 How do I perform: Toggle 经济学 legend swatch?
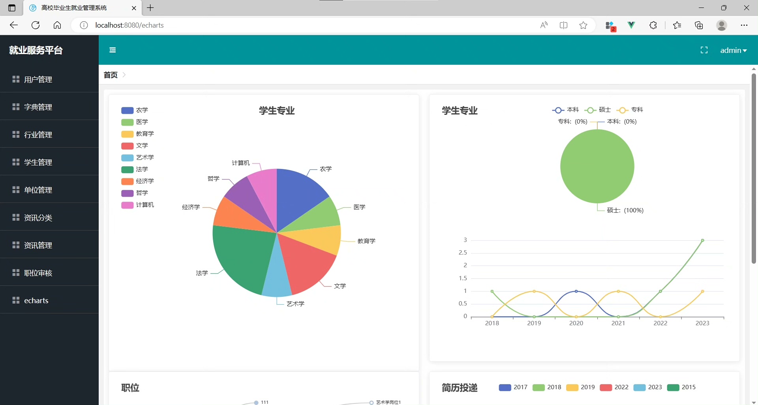pyautogui.click(x=127, y=181)
